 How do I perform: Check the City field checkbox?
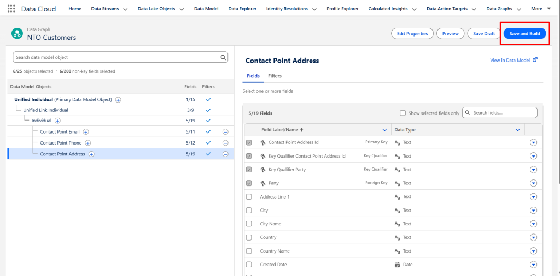coord(249,210)
